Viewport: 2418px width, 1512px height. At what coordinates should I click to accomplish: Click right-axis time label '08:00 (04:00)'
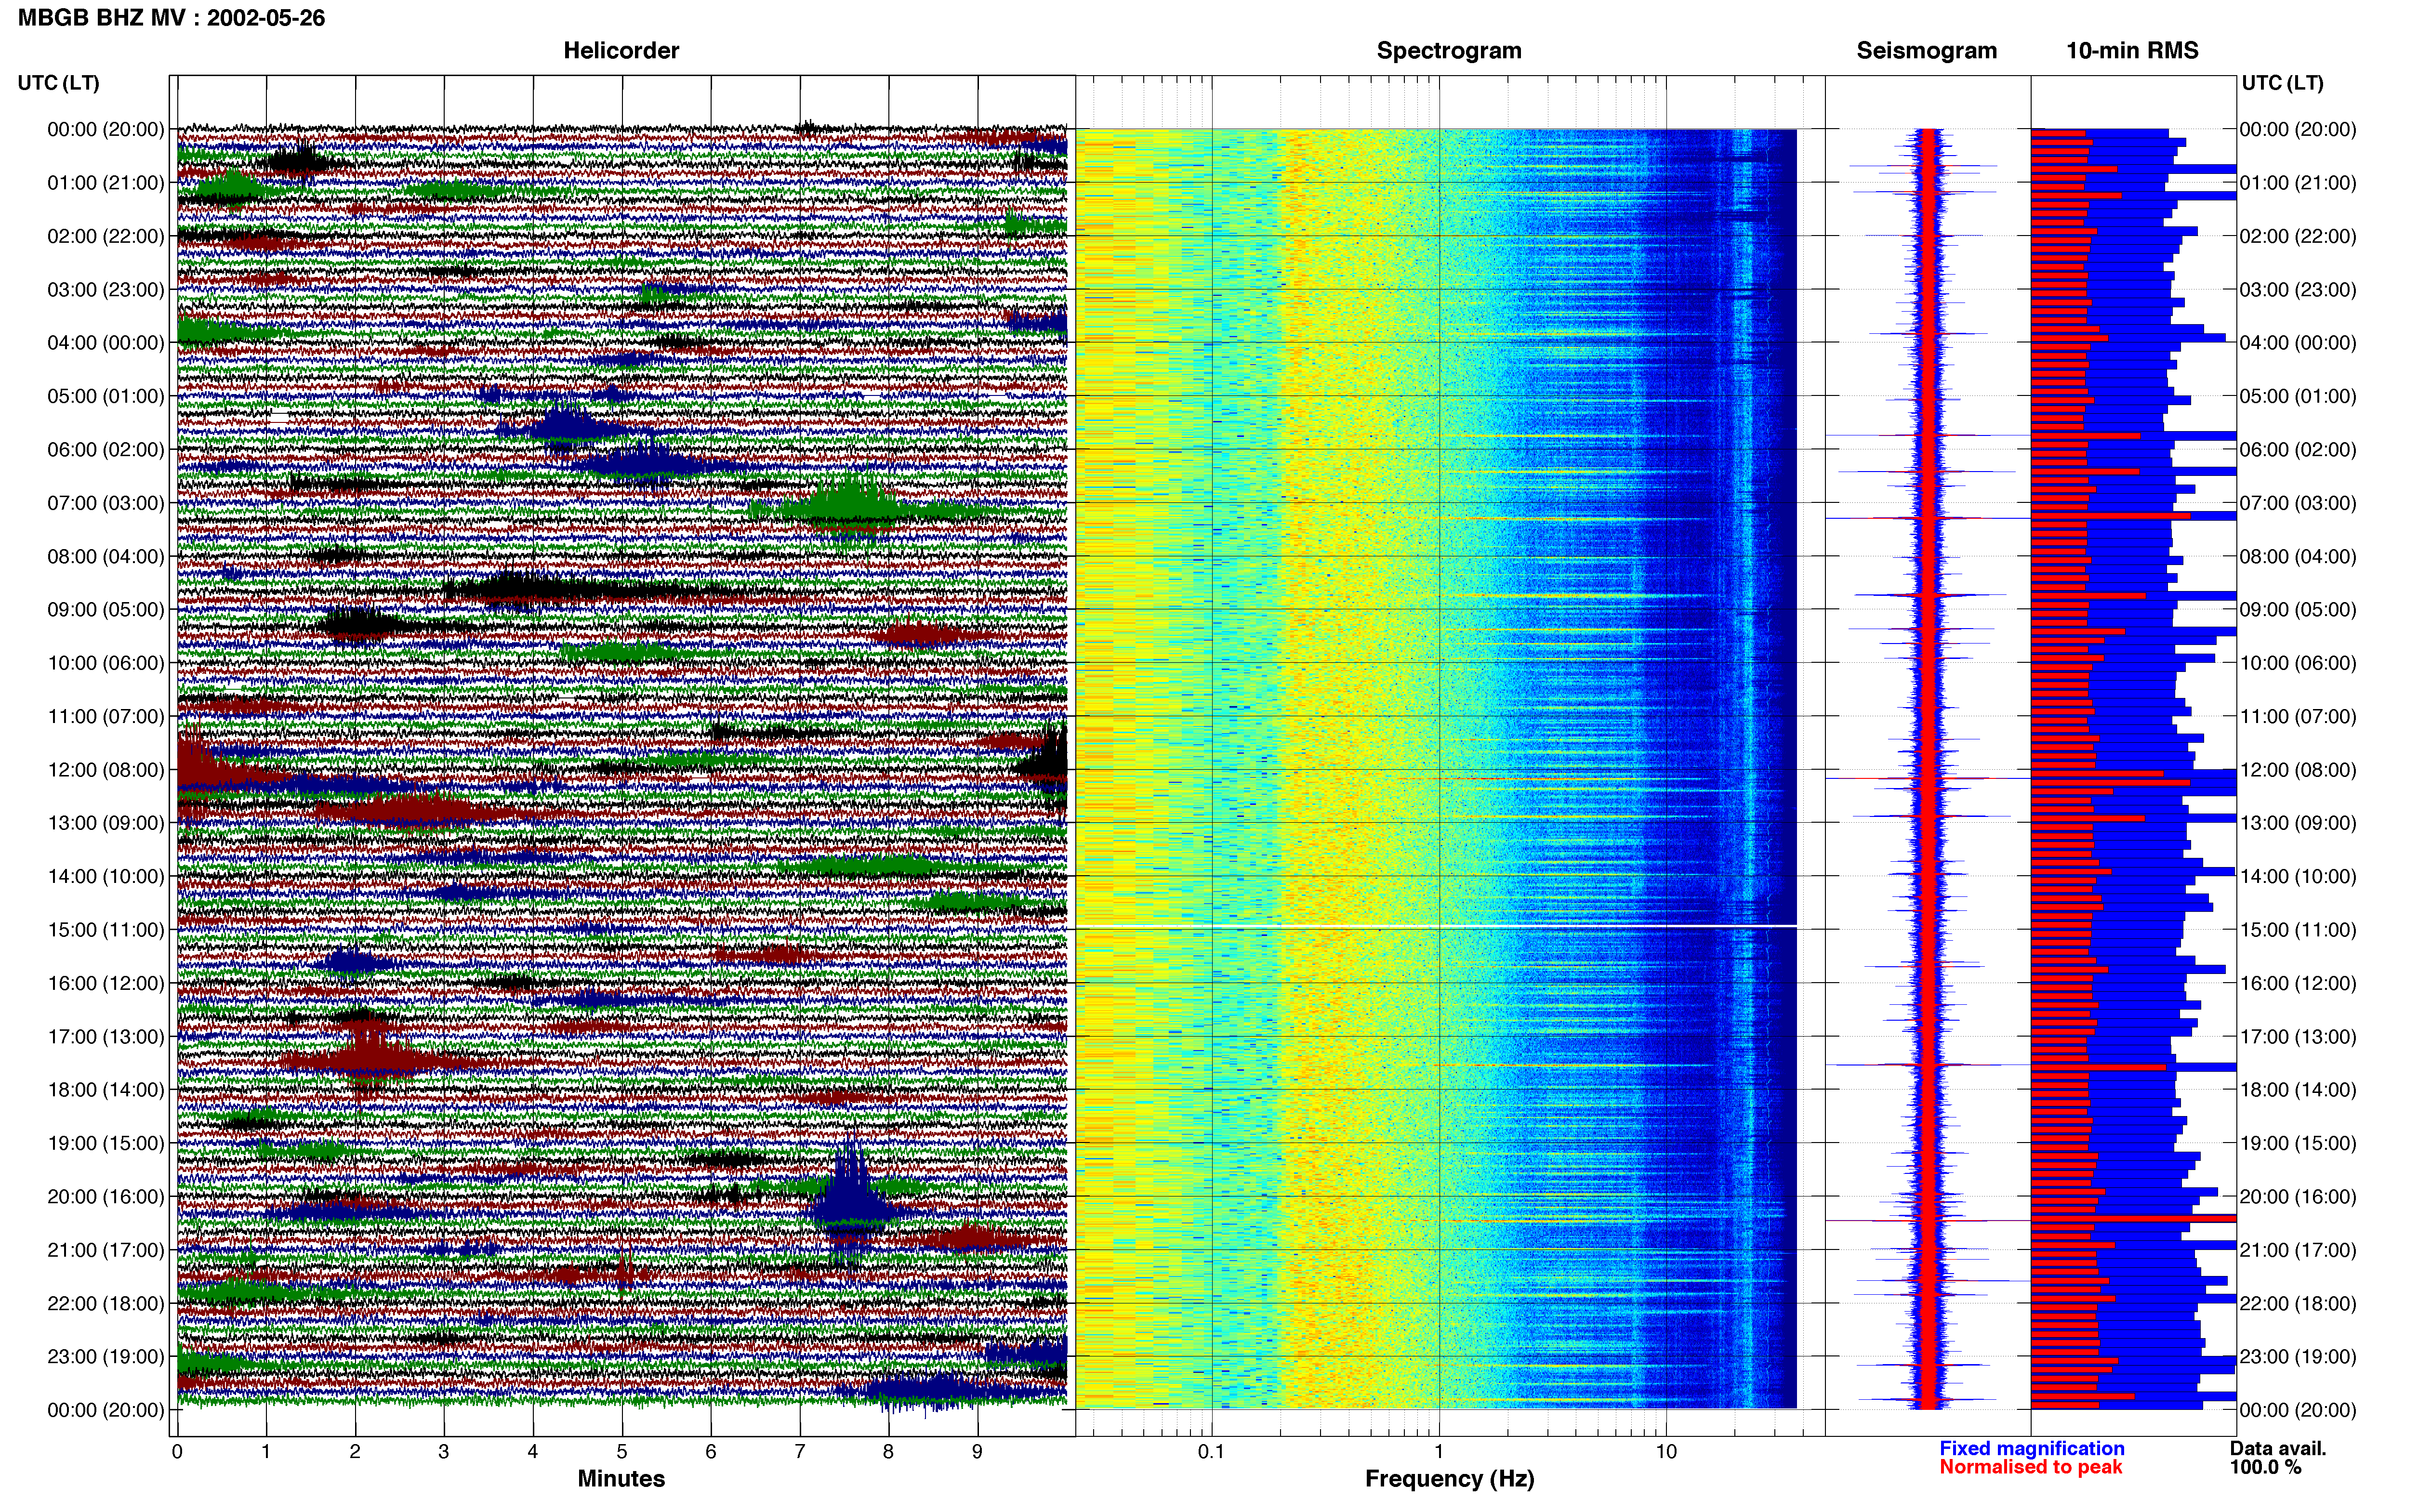pos(2298,557)
